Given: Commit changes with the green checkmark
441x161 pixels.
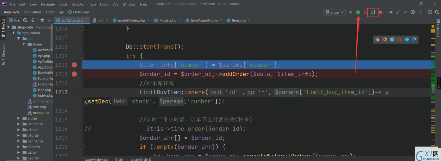Looking at the screenshot, I should (406, 12).
